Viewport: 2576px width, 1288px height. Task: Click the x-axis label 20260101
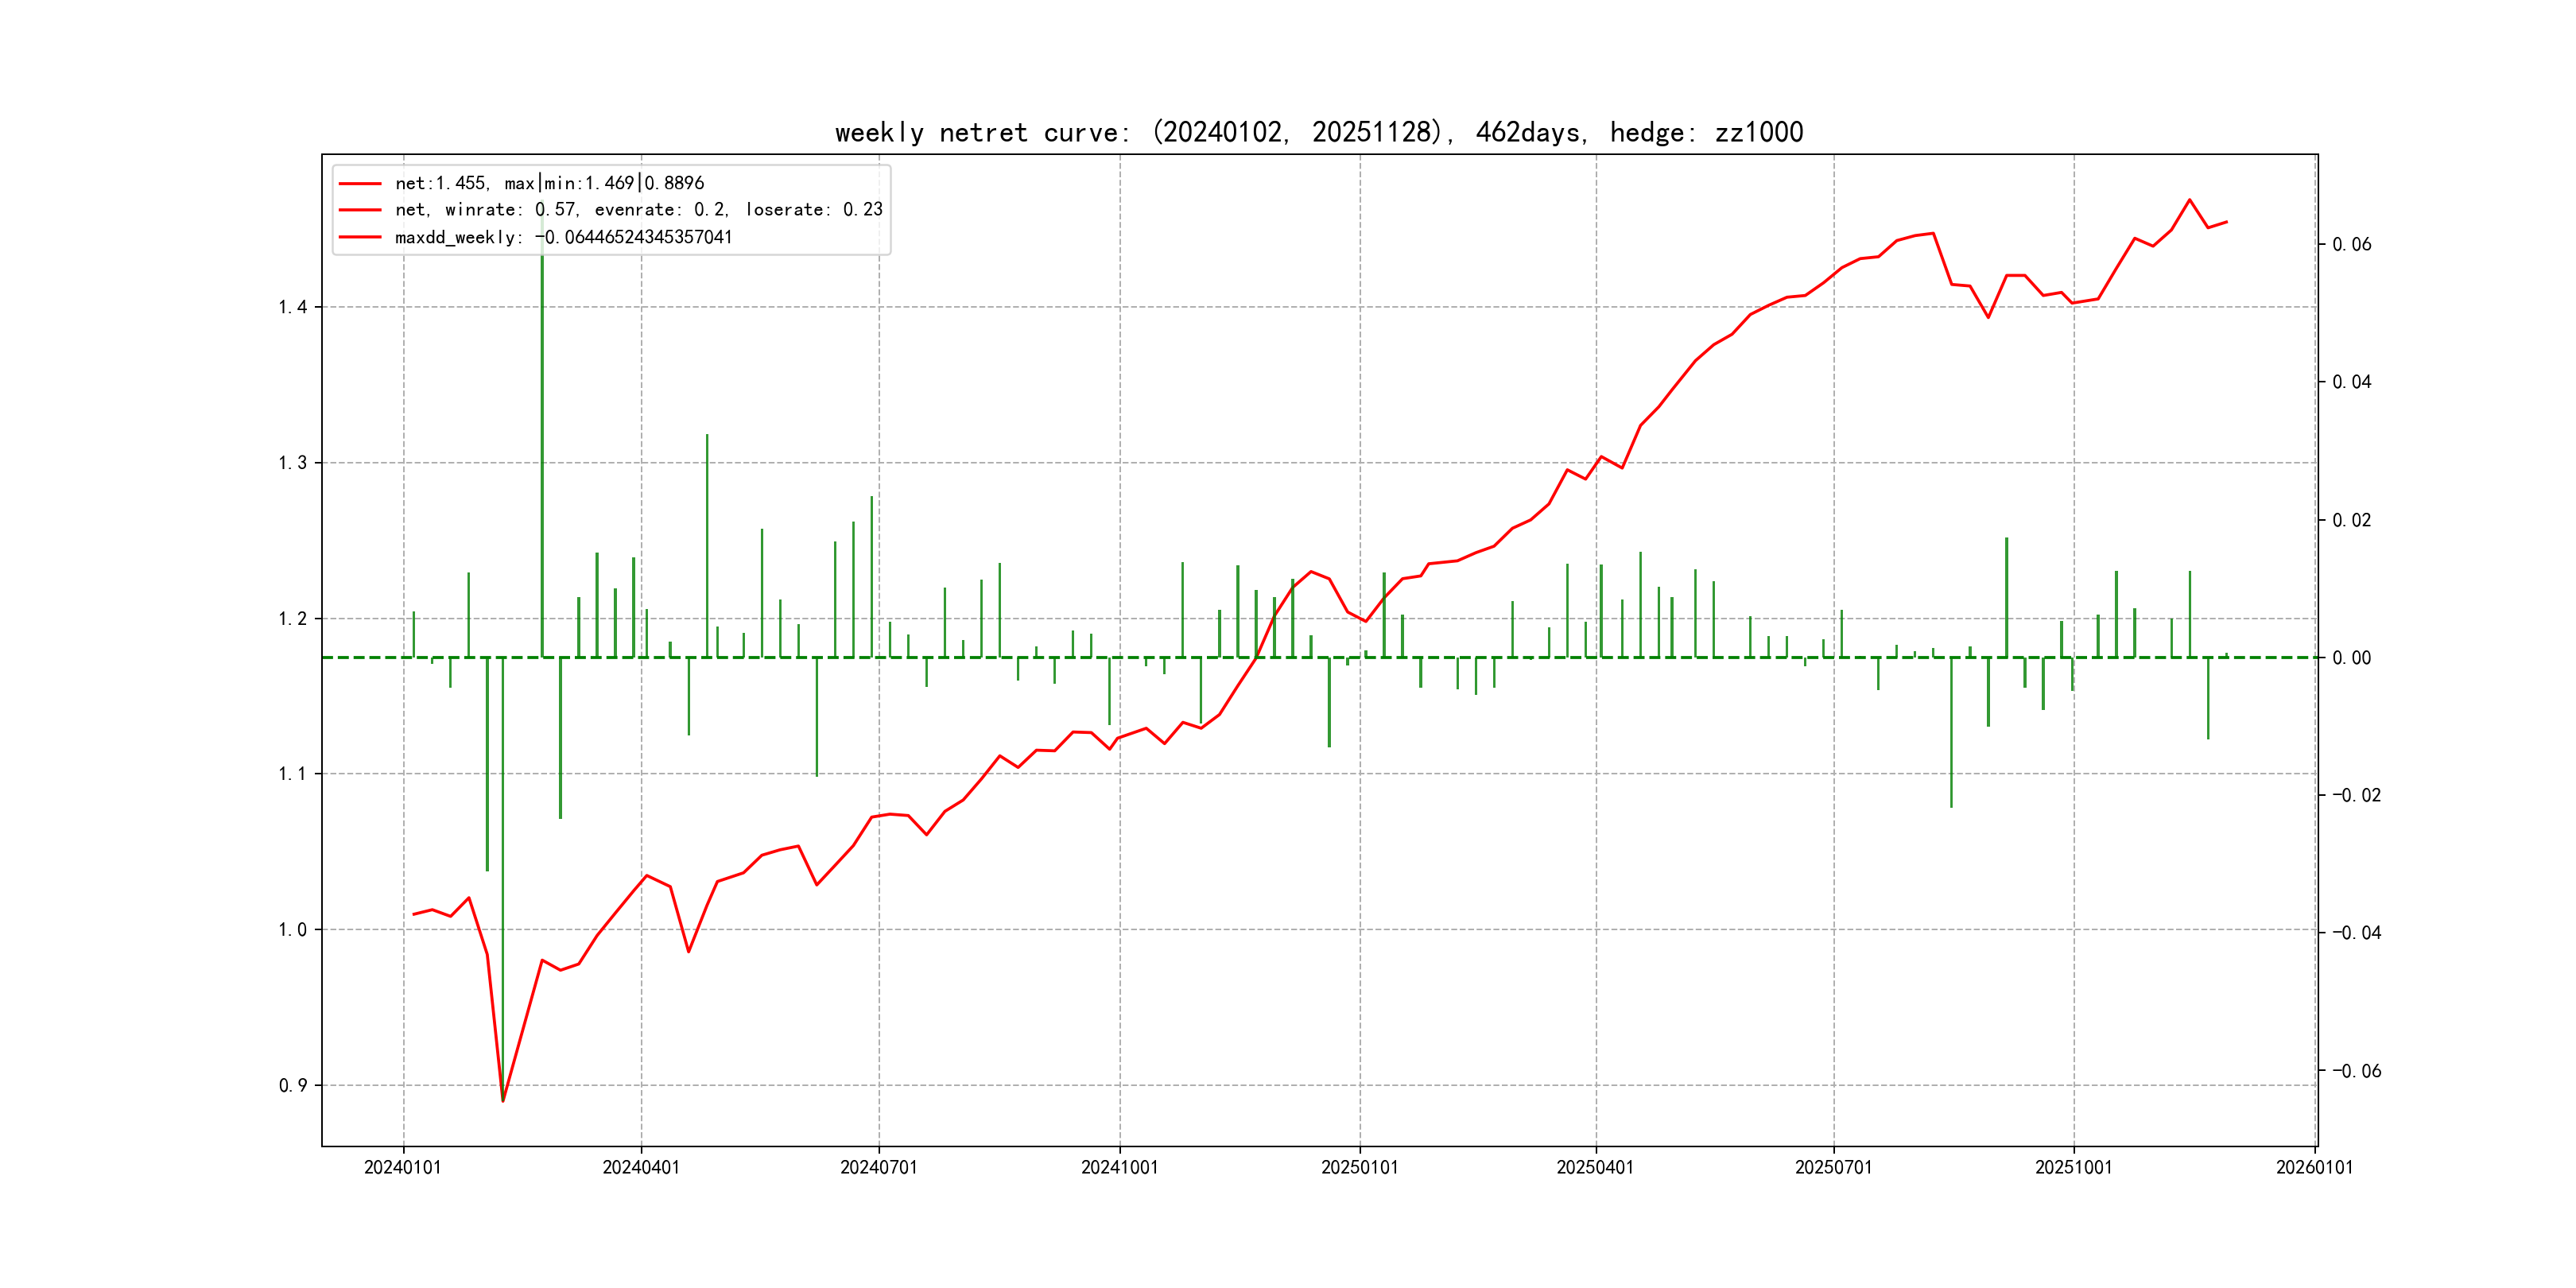[2314, 1167]
